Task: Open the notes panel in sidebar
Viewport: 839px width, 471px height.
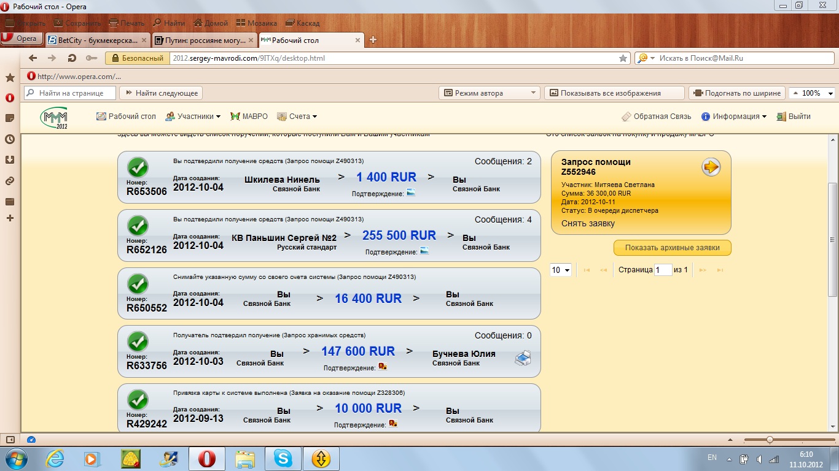Action: click(x=10, y=118)
